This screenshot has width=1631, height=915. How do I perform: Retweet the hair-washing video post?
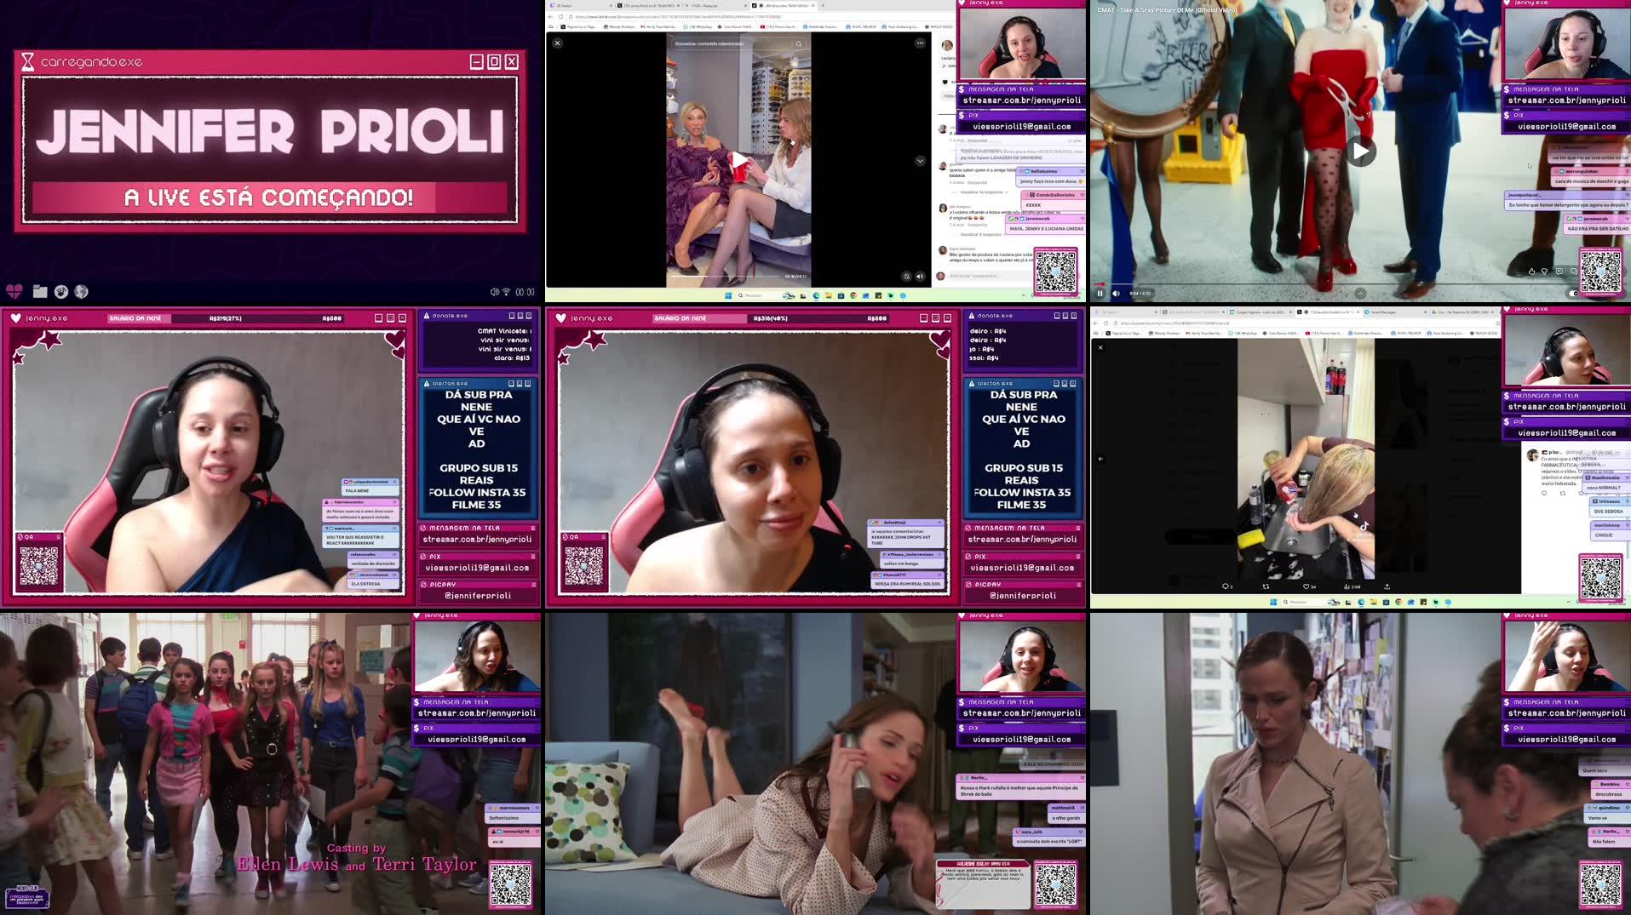pyautogui.click(x=1266, y=586)
